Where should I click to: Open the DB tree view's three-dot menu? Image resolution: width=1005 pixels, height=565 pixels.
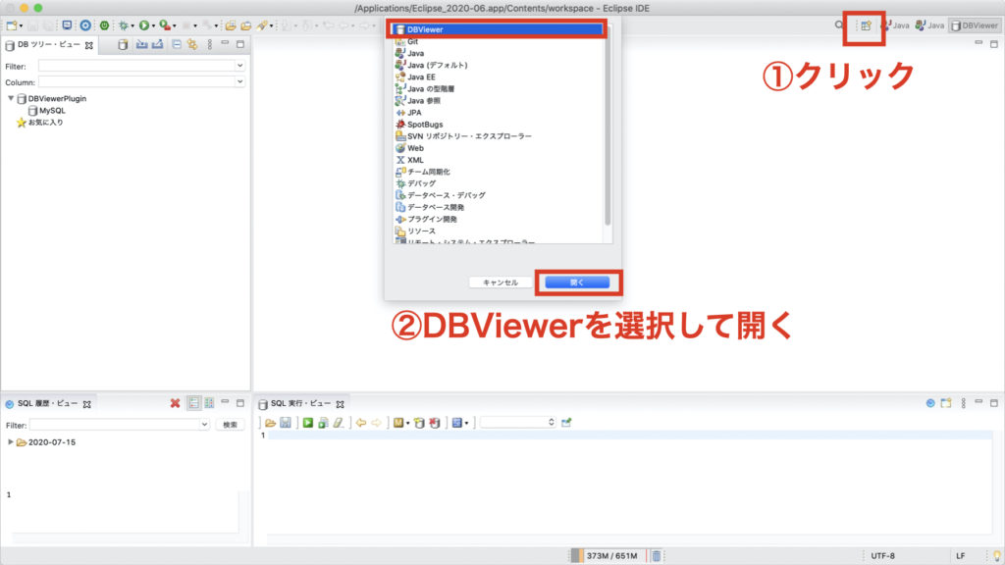210,45
